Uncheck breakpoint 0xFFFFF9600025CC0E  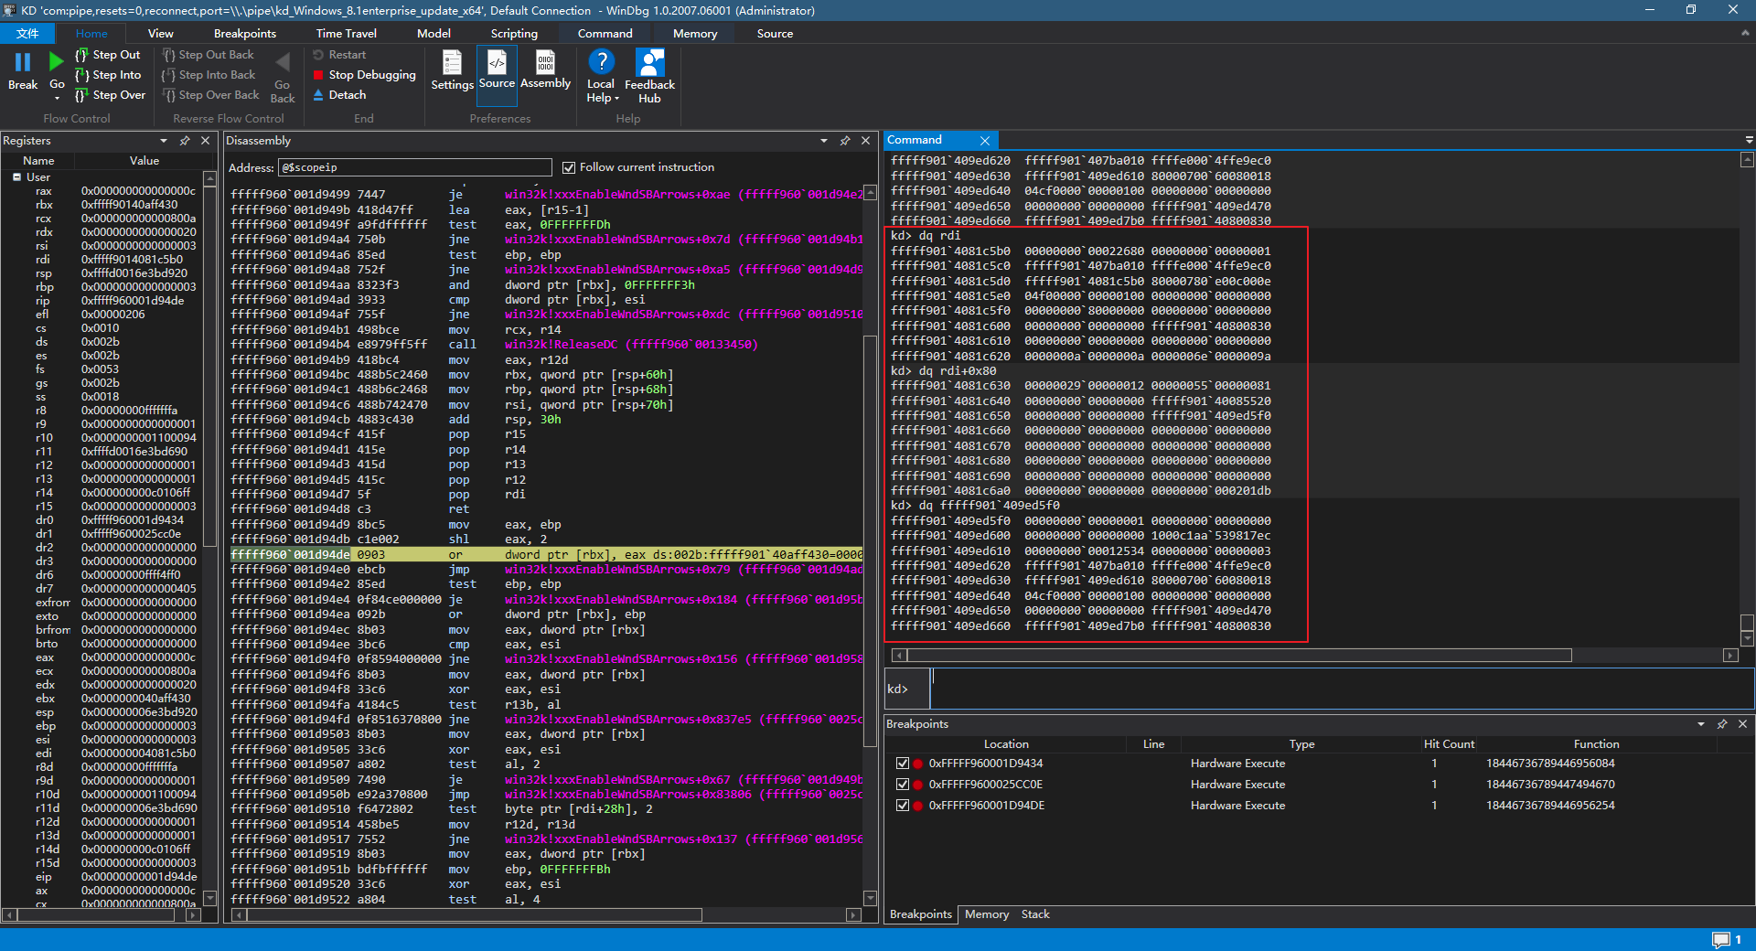point(903,785)
